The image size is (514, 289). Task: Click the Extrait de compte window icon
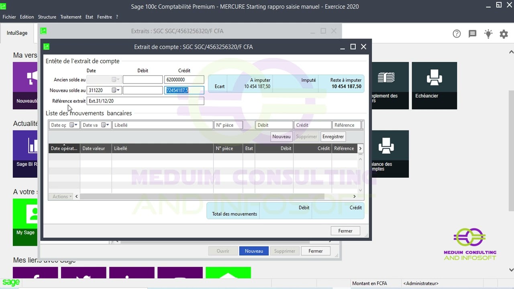(47, 47)
